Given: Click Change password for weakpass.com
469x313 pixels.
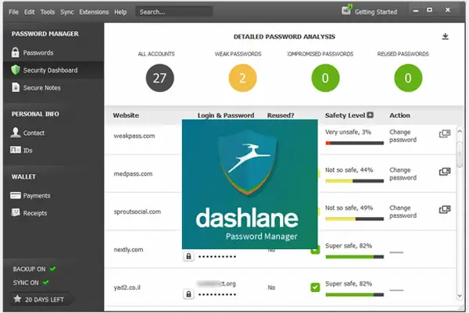Looking at the screenshot, I should click(x=403, y=136).
